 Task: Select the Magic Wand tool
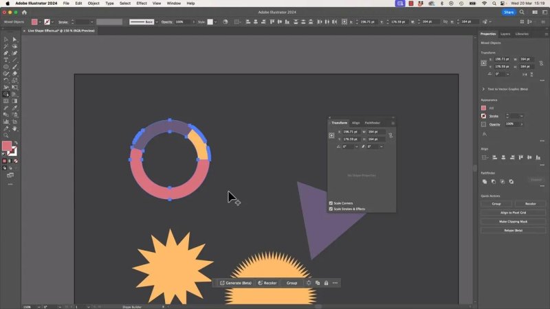6,46
